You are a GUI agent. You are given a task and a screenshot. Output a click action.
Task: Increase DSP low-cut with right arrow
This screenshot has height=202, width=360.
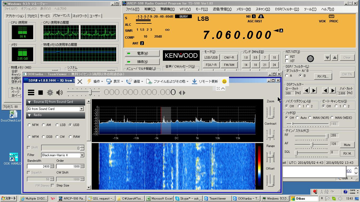coord(314,91)
